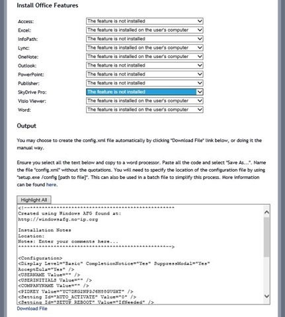Click the Highlight All button
285x317 pixels.
pyautogui.click(x=34, y=200)
